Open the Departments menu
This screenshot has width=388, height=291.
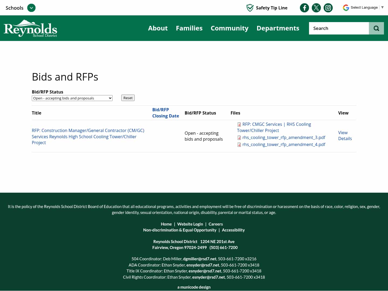tap(278, 28)
